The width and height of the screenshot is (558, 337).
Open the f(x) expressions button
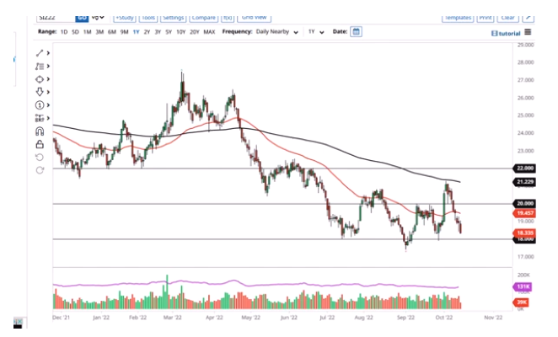pos(228,18)
